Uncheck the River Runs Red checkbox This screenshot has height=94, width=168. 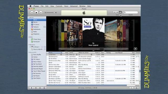pyautogui.click(x=49, y=65)
